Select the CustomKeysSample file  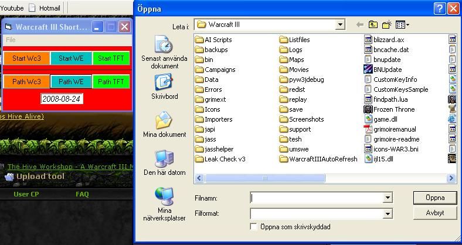pos(396,89)
